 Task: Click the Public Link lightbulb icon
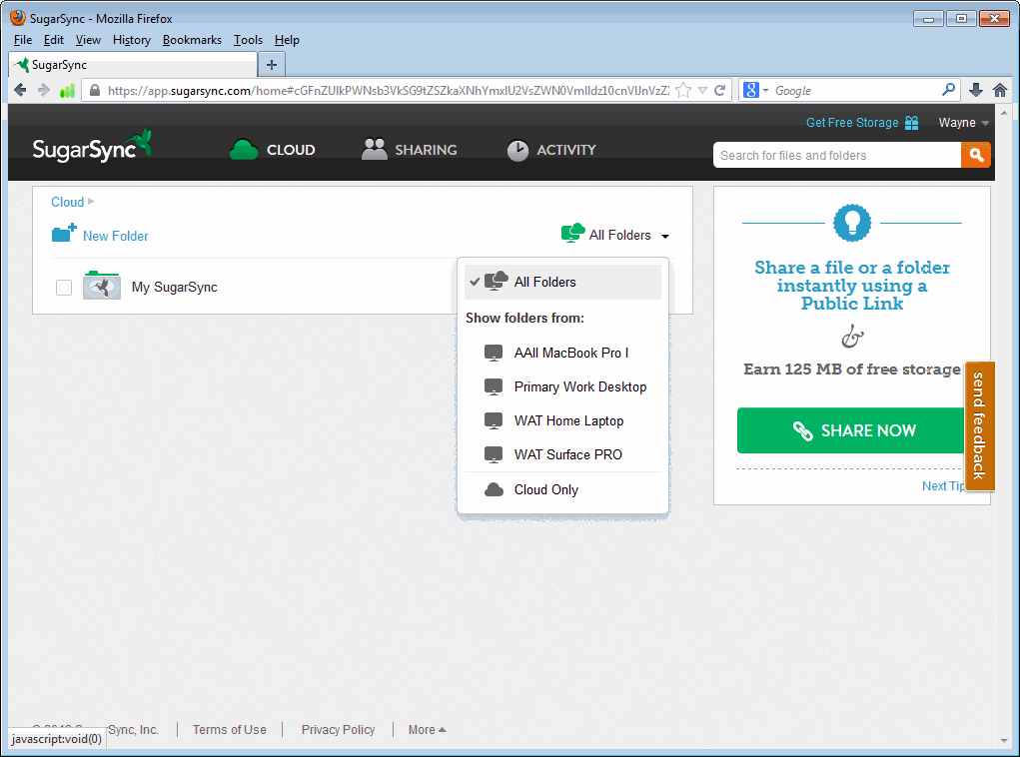click(x=851, y=223)
